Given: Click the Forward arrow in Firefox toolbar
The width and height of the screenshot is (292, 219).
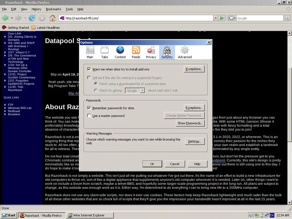Looking at the screenshot, I should pos(18,18).
